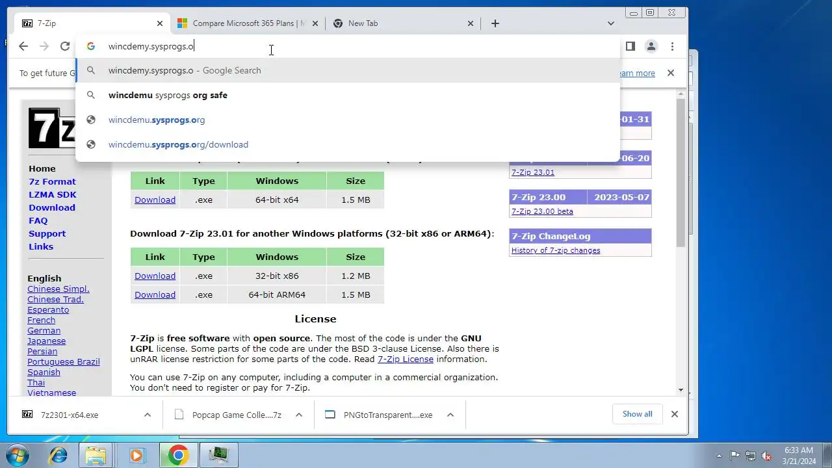The image size is (832, 468).
Task: Switch language to German
Action: click(44, 330)
